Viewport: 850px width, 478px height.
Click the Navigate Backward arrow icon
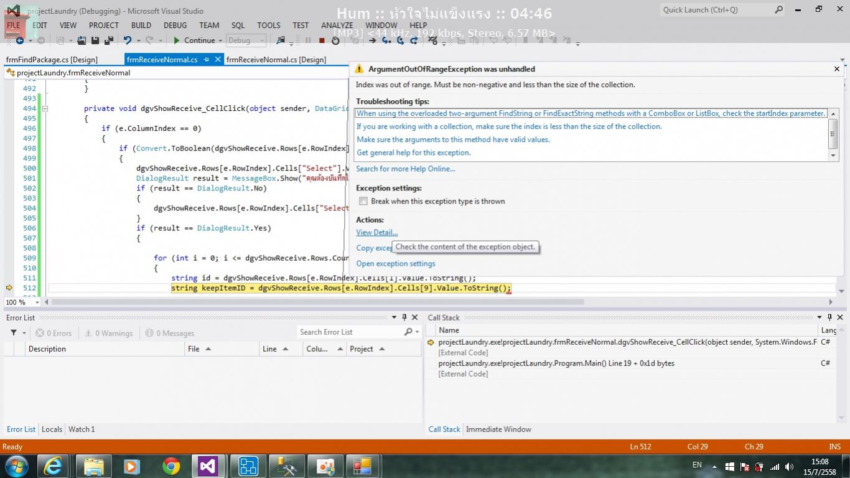click(19, 40)
